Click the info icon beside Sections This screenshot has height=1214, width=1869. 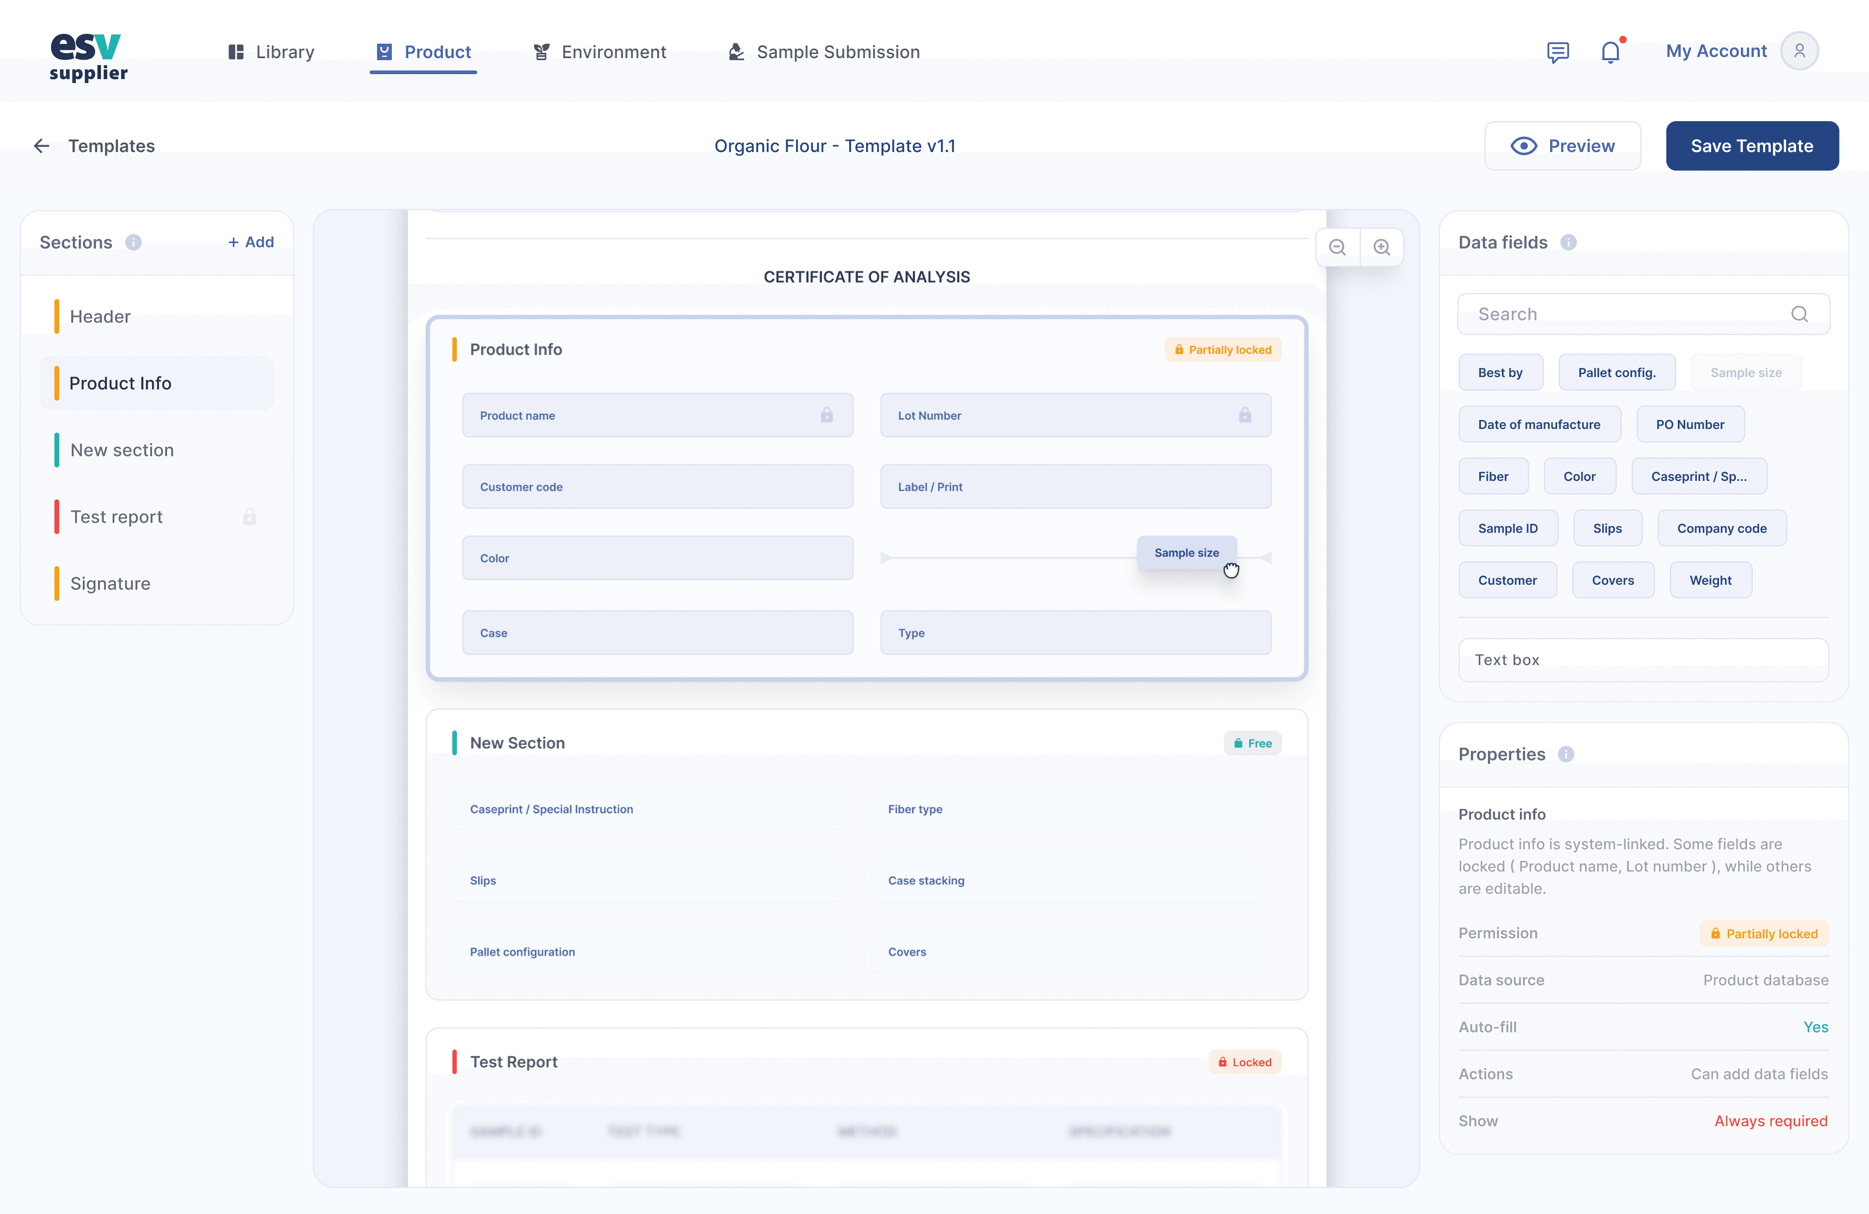click(133, 242)
